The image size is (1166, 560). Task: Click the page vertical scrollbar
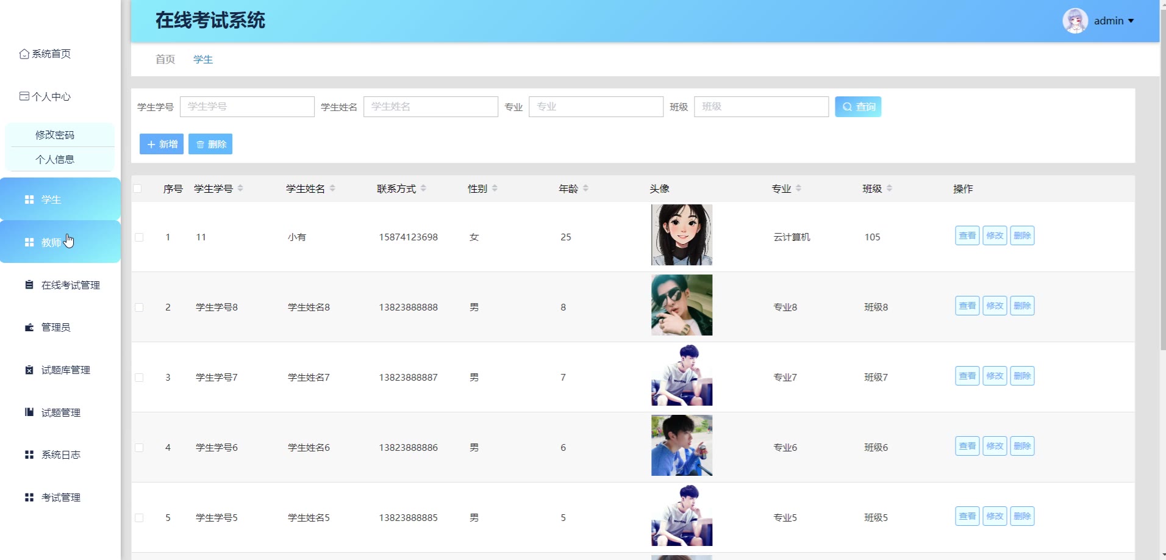(1162, 177)
